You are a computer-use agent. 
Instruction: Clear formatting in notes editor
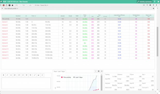[x=15, y=75]
